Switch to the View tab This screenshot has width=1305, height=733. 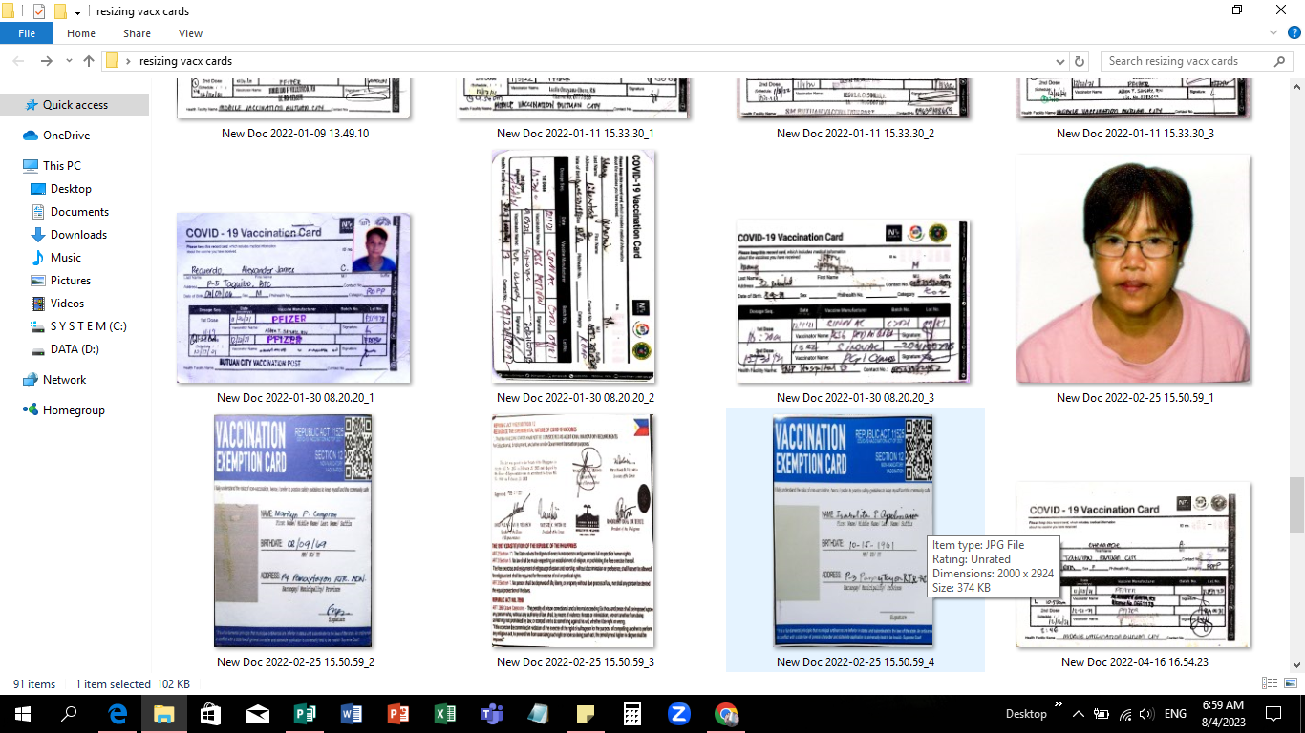190,32
